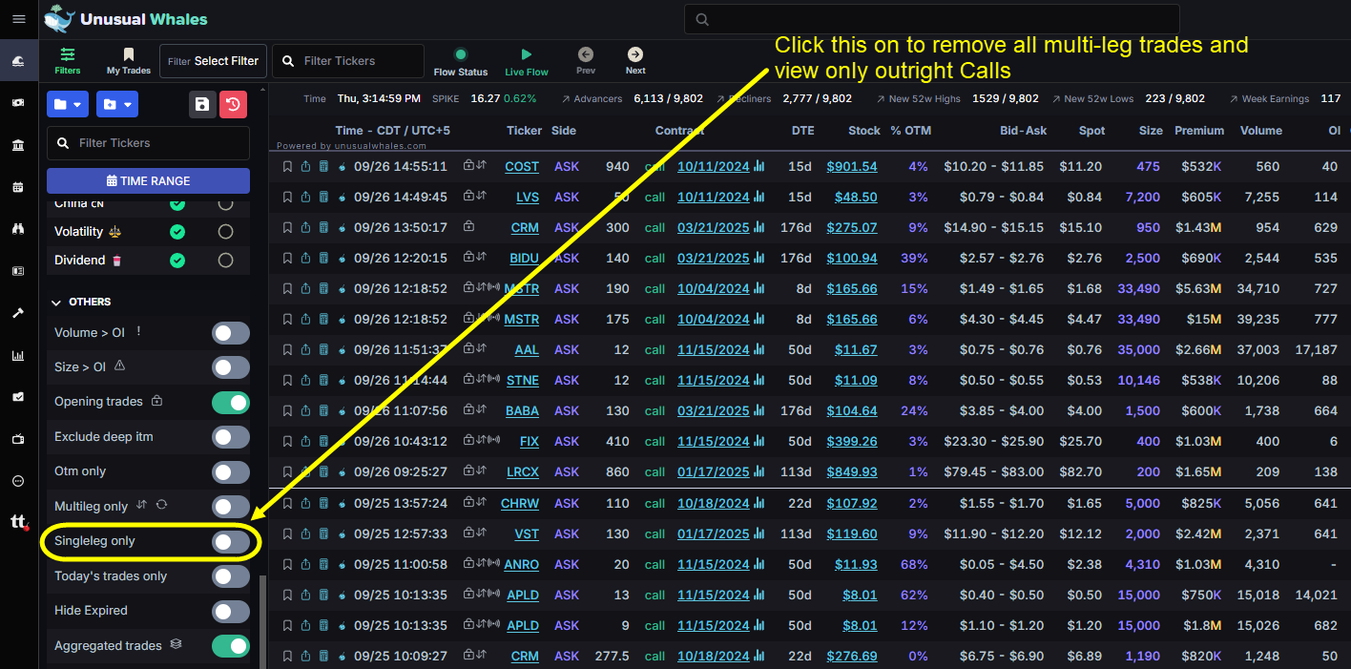
Task: Sort by Volume column header
Action: pos(1261,131)
